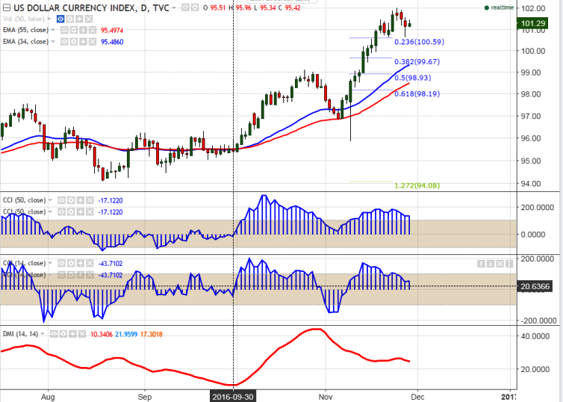Toggle the eye on first CCI (14, close)
This screenshot has width=563, height=402.
click(x=62, y=263)
